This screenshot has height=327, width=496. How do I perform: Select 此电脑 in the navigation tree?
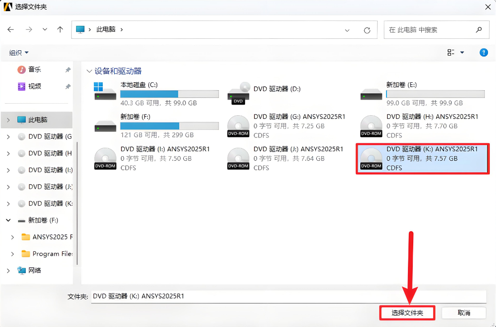tap(38, 120)
